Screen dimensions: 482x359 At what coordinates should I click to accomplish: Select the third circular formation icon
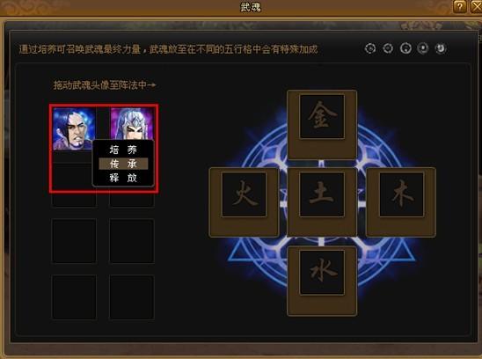coord(405,48)
